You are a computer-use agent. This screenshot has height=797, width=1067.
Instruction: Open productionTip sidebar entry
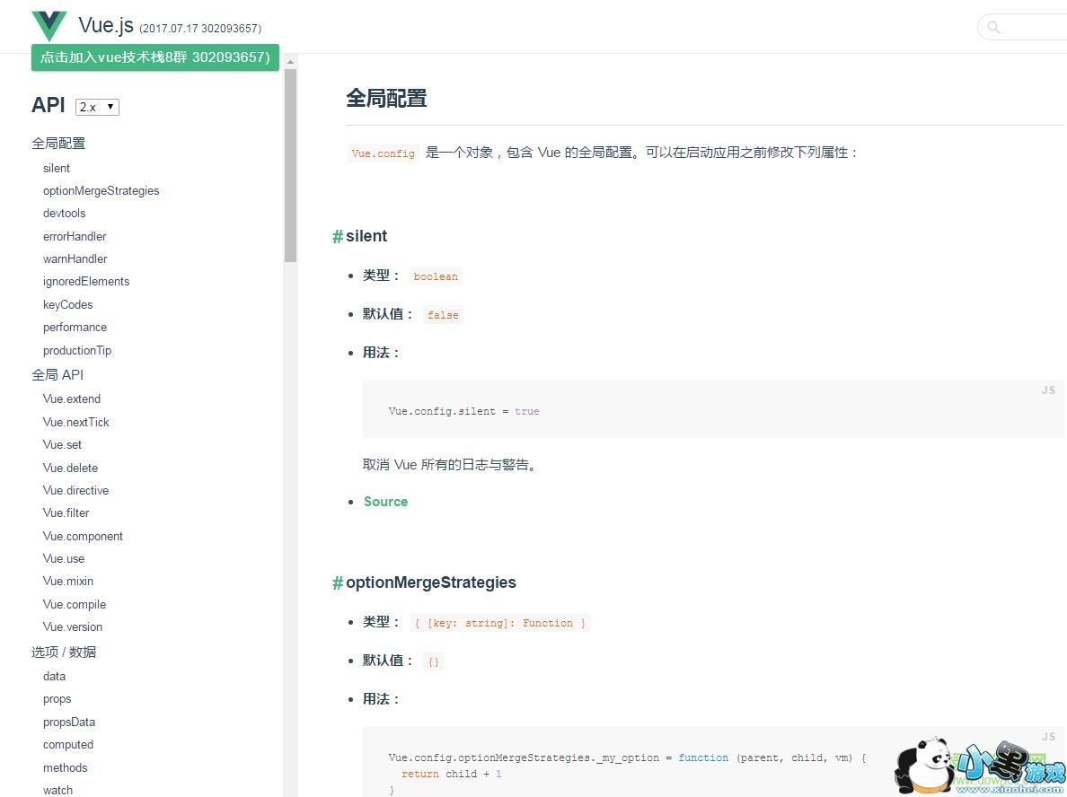[x=77, y=350]
